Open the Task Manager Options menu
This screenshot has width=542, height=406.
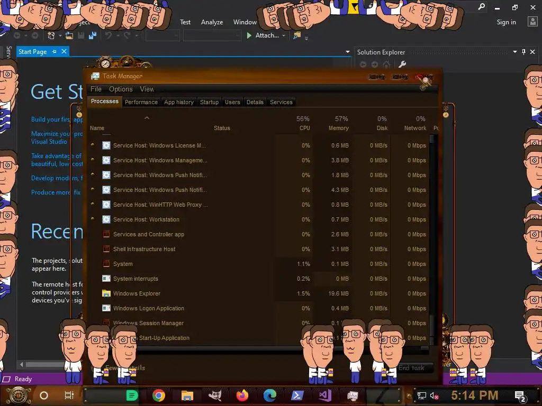point(121,89)
